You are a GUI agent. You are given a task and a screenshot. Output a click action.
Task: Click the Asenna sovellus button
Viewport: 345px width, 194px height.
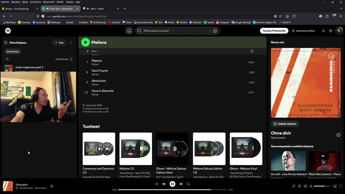point(303,31)
